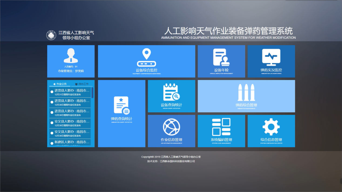Open 系统编码管理 grid icon
This screenshot has width=342, height=192.
point(221,127)
